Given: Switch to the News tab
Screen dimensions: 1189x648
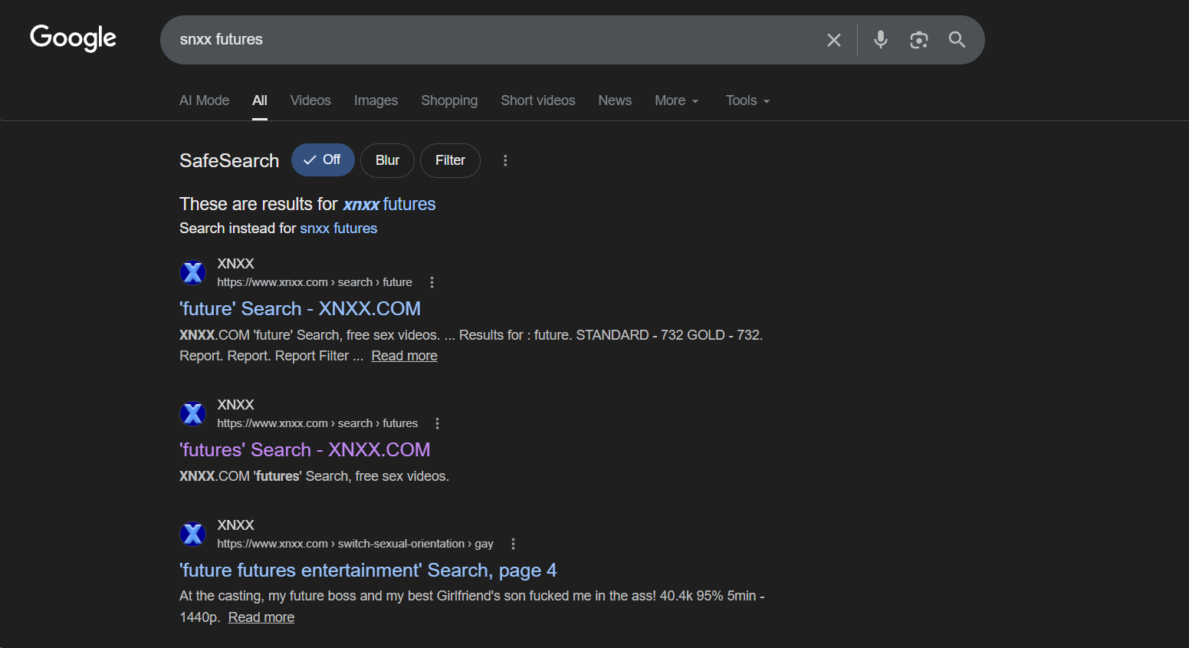Looking at the screenshot, I should pos(615,100).
